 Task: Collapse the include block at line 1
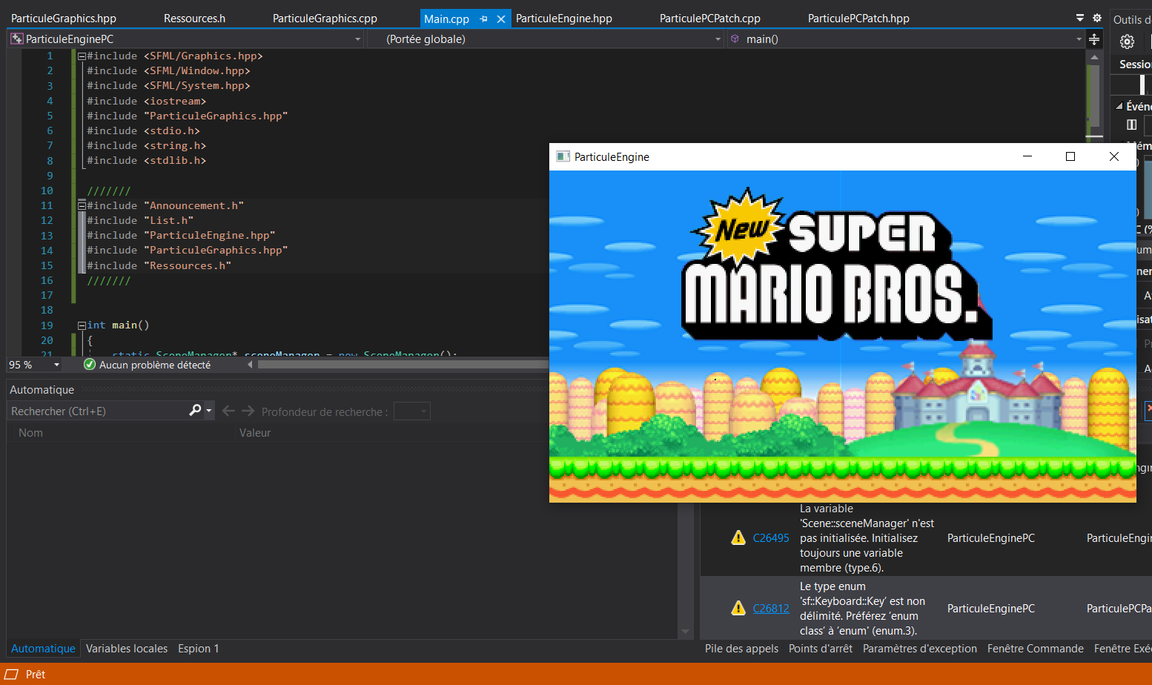click(x=82, y=56)
